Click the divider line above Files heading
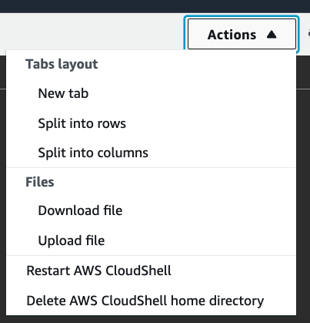 click(151, 168)
